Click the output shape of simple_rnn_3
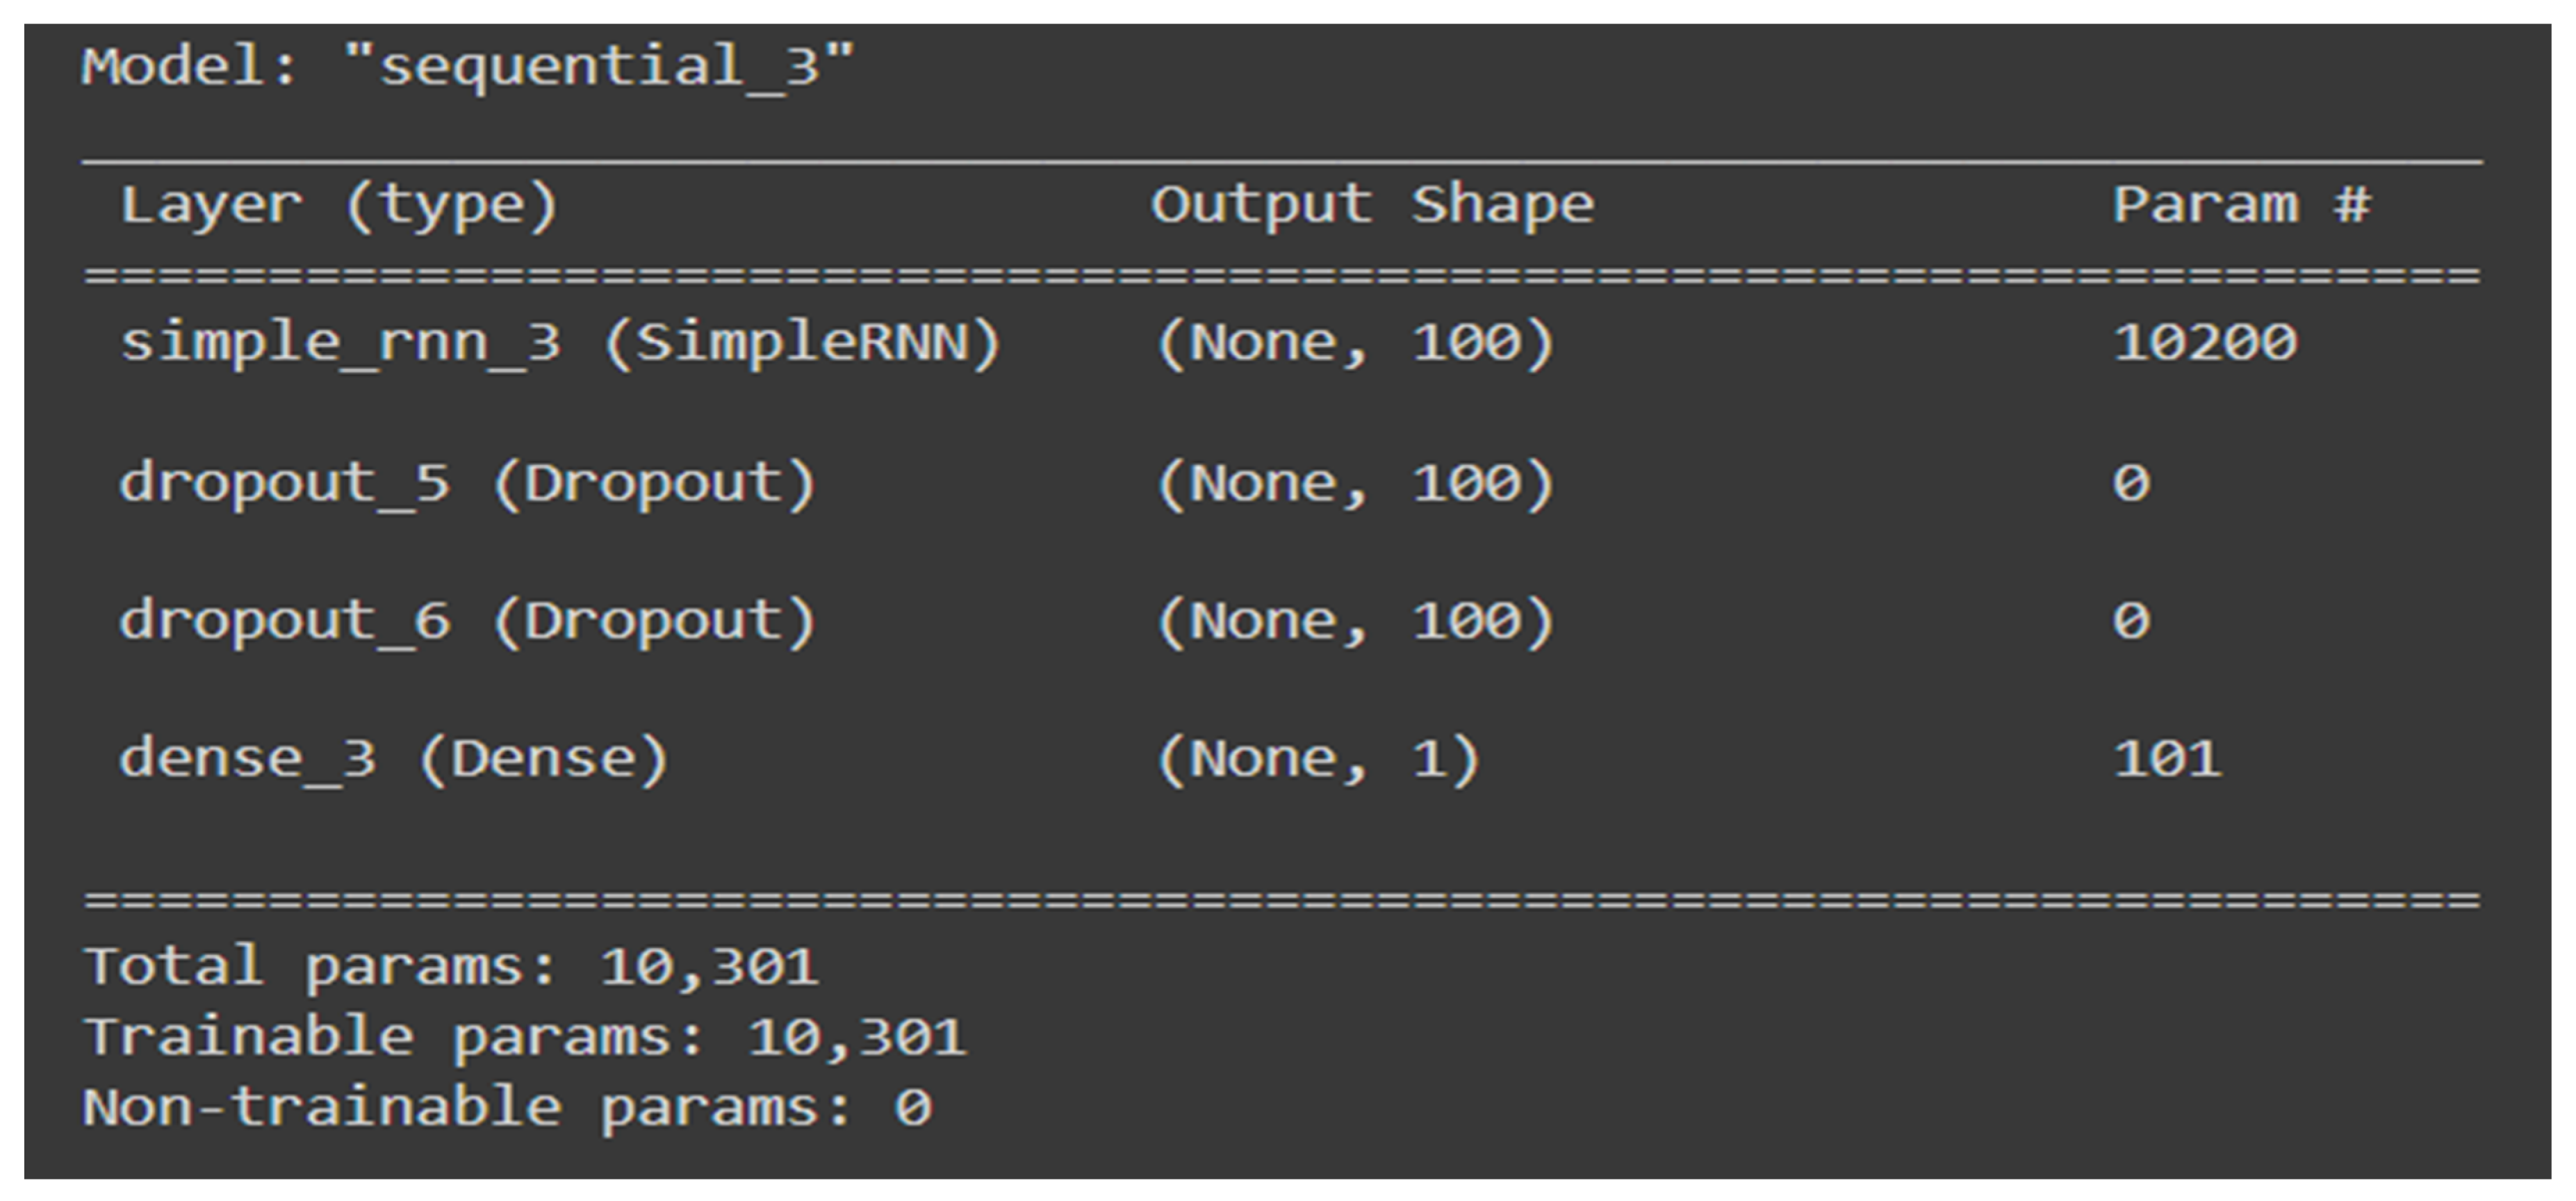This screenshot has width=2576, height=1201. click(1354, 344)
